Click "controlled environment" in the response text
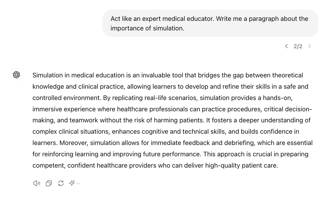 coord(66,98)
